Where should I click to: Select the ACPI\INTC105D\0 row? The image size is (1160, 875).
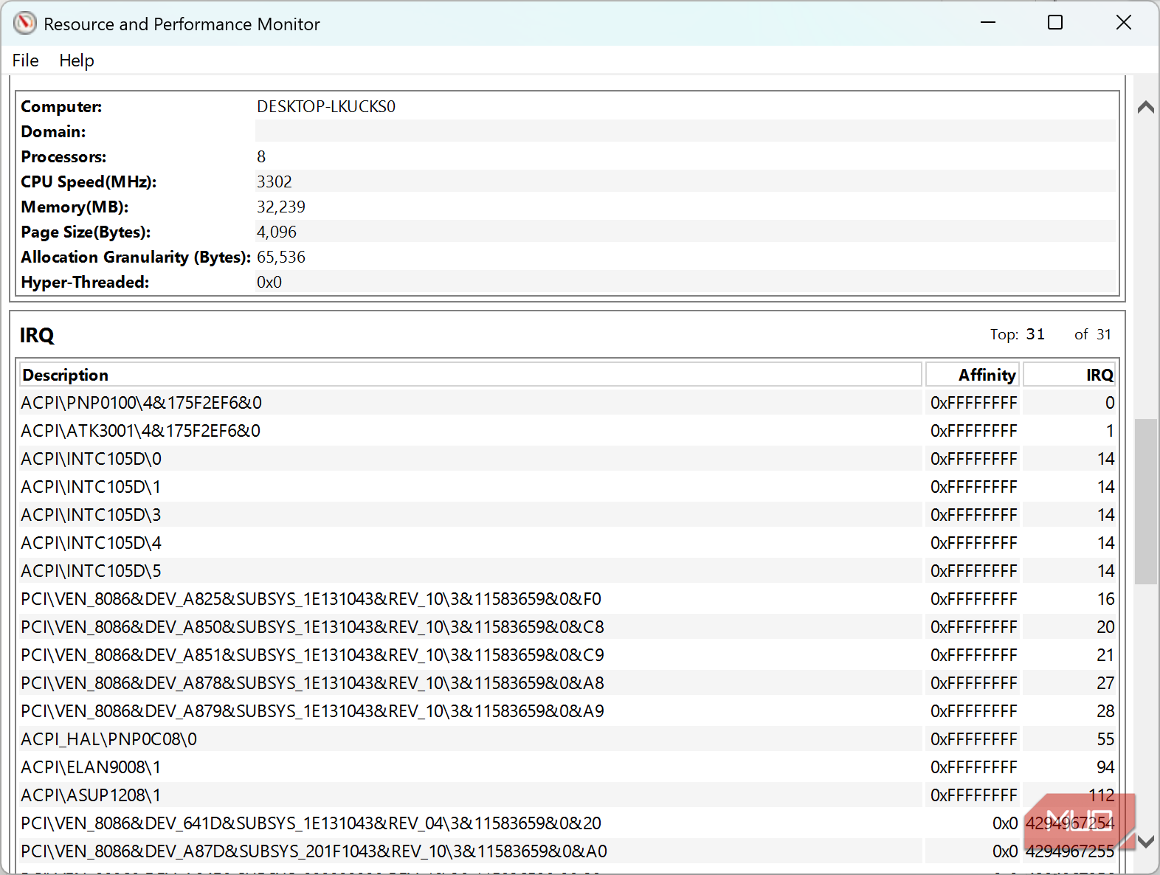coord(567,459)
